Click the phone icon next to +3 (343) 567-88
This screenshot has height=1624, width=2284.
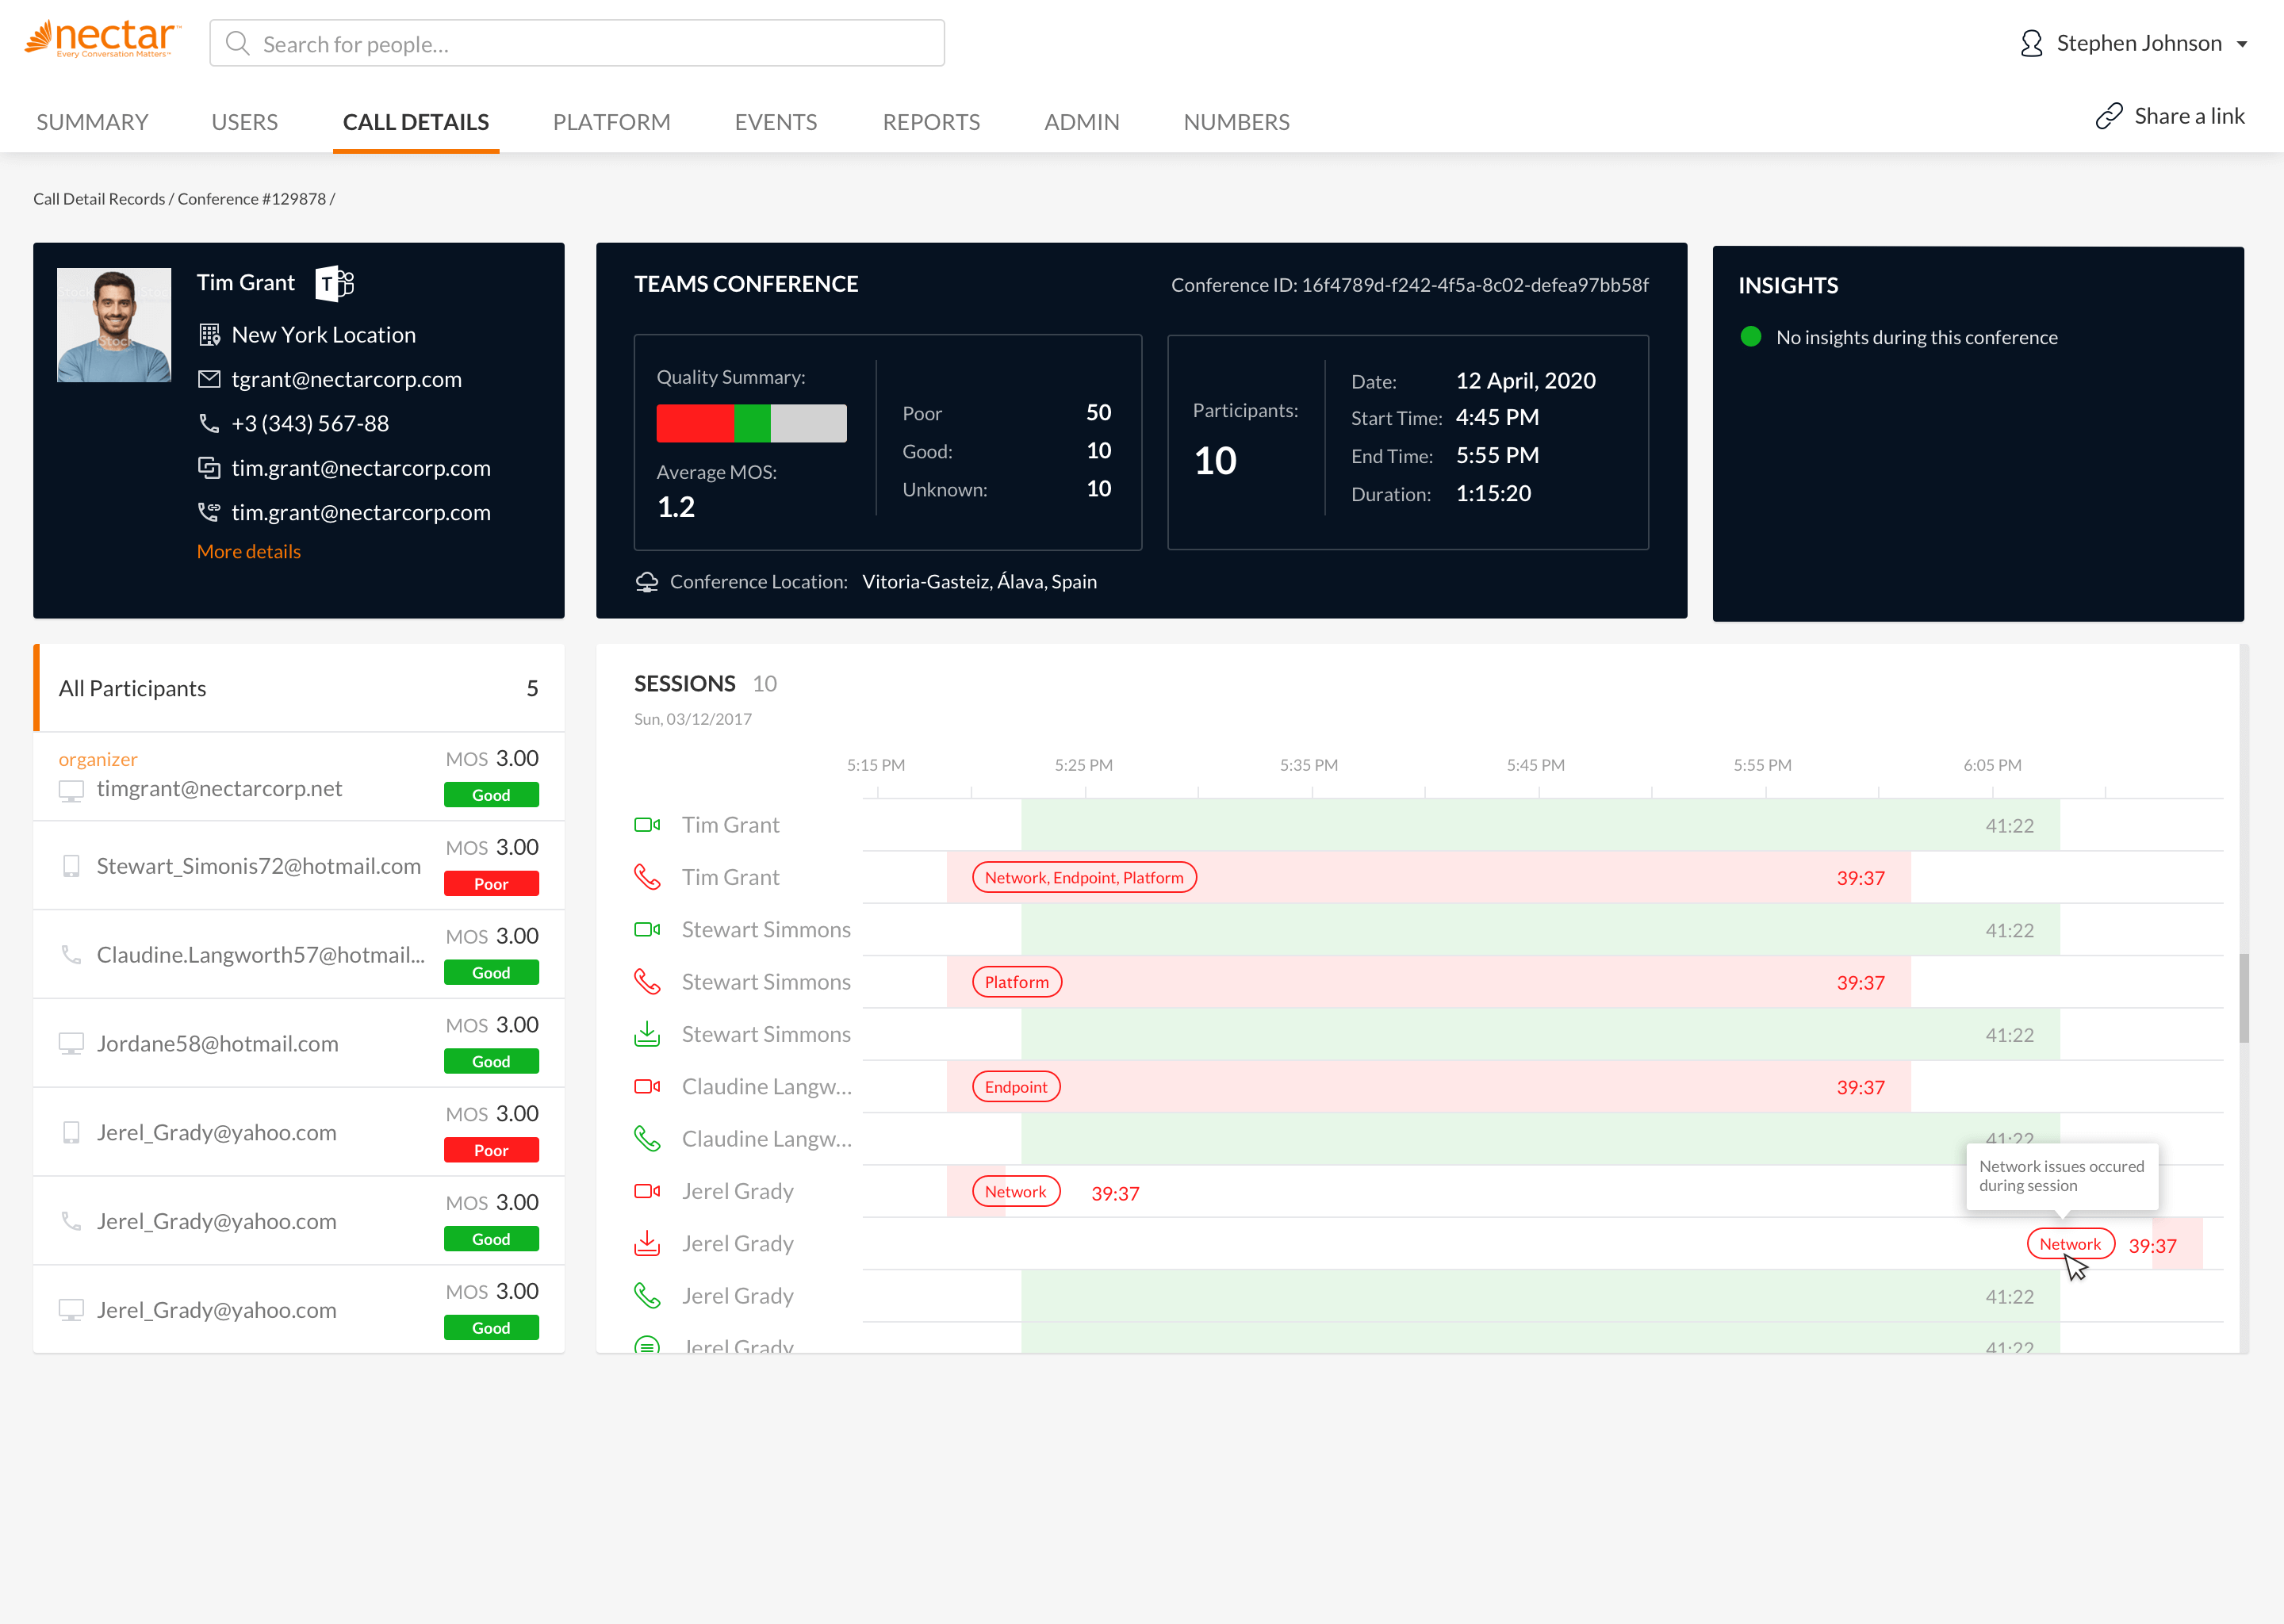209,423
